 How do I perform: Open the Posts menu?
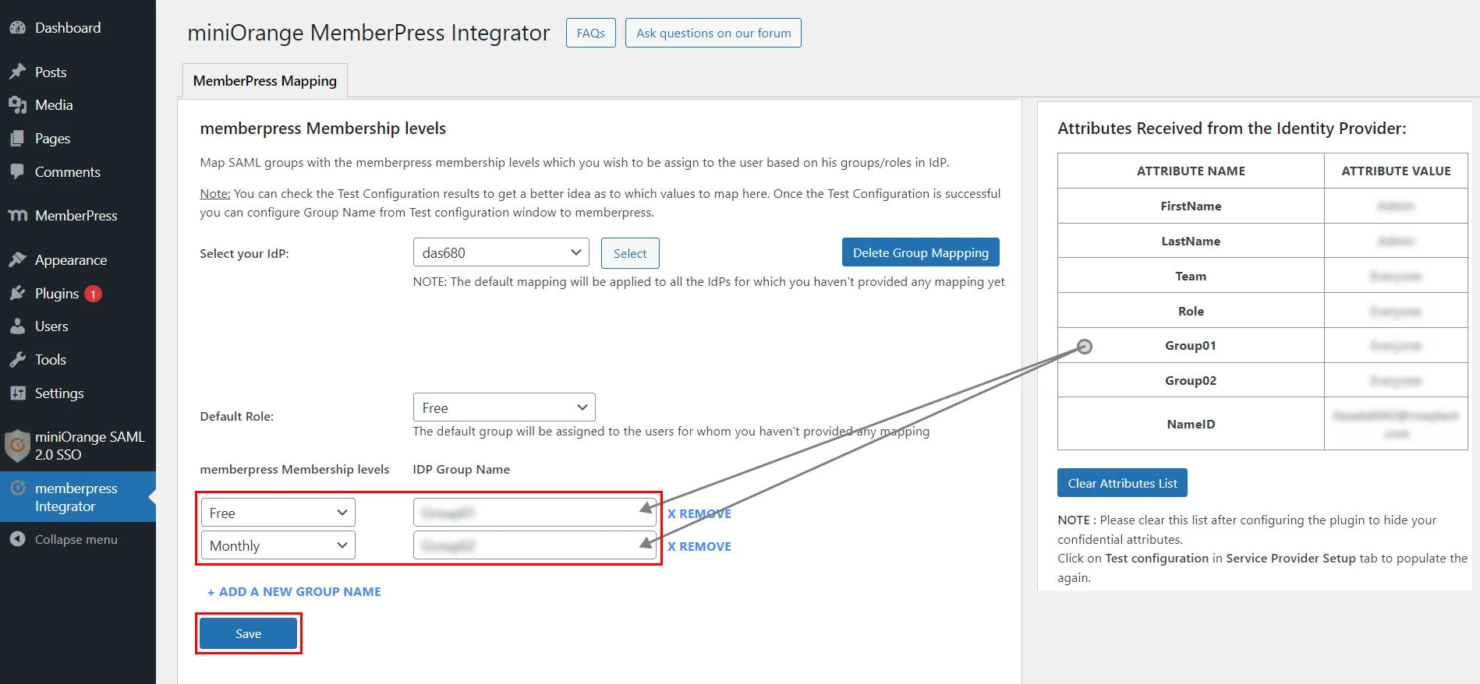click(x=51, y=72)
